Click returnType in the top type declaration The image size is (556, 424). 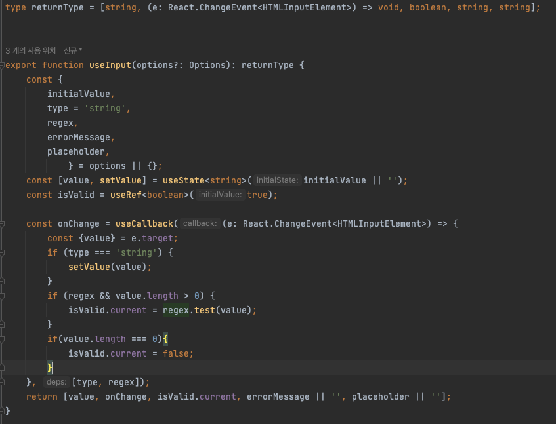click(58, 7)
